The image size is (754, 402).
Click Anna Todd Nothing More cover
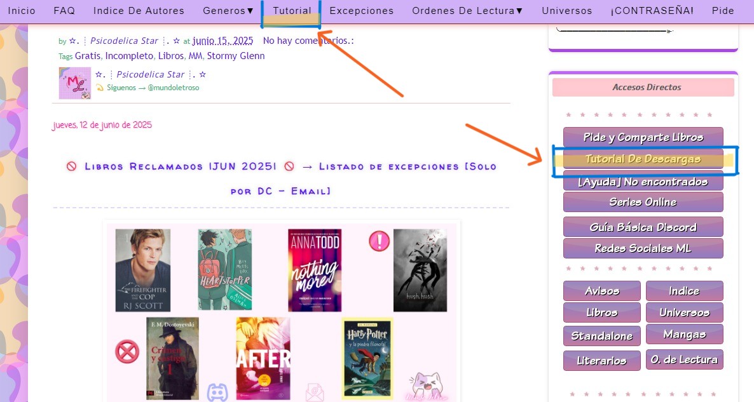point(315,271)
